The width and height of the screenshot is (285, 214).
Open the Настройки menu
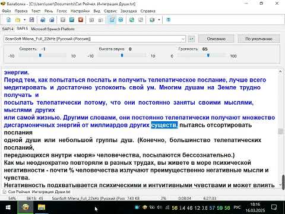pyautogui.click(x=80, y=11)
